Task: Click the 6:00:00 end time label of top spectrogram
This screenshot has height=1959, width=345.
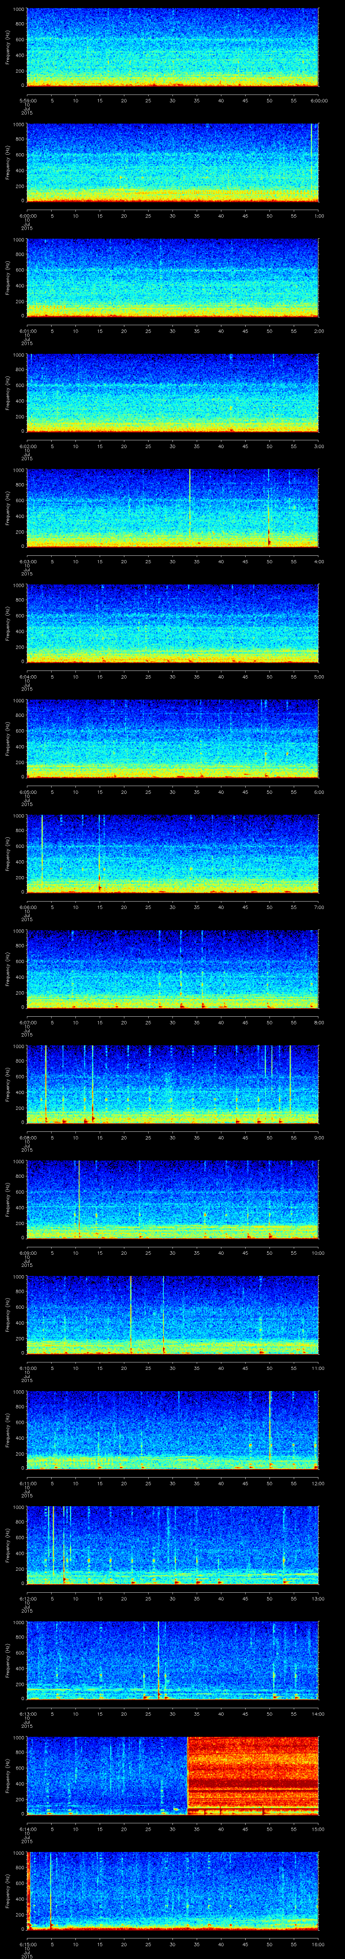Action: click(x=318, y=100)
